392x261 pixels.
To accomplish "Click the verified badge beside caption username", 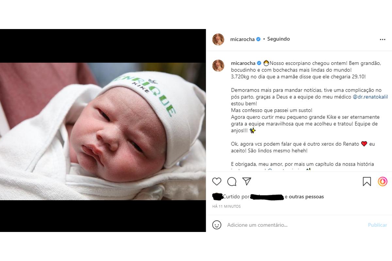I will coord(258,63).
